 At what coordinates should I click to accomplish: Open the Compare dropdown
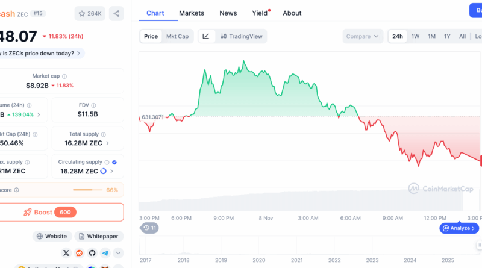363,36
